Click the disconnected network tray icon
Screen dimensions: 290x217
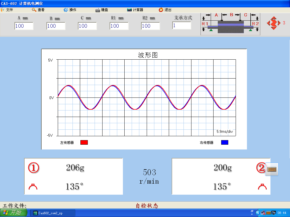263,213
